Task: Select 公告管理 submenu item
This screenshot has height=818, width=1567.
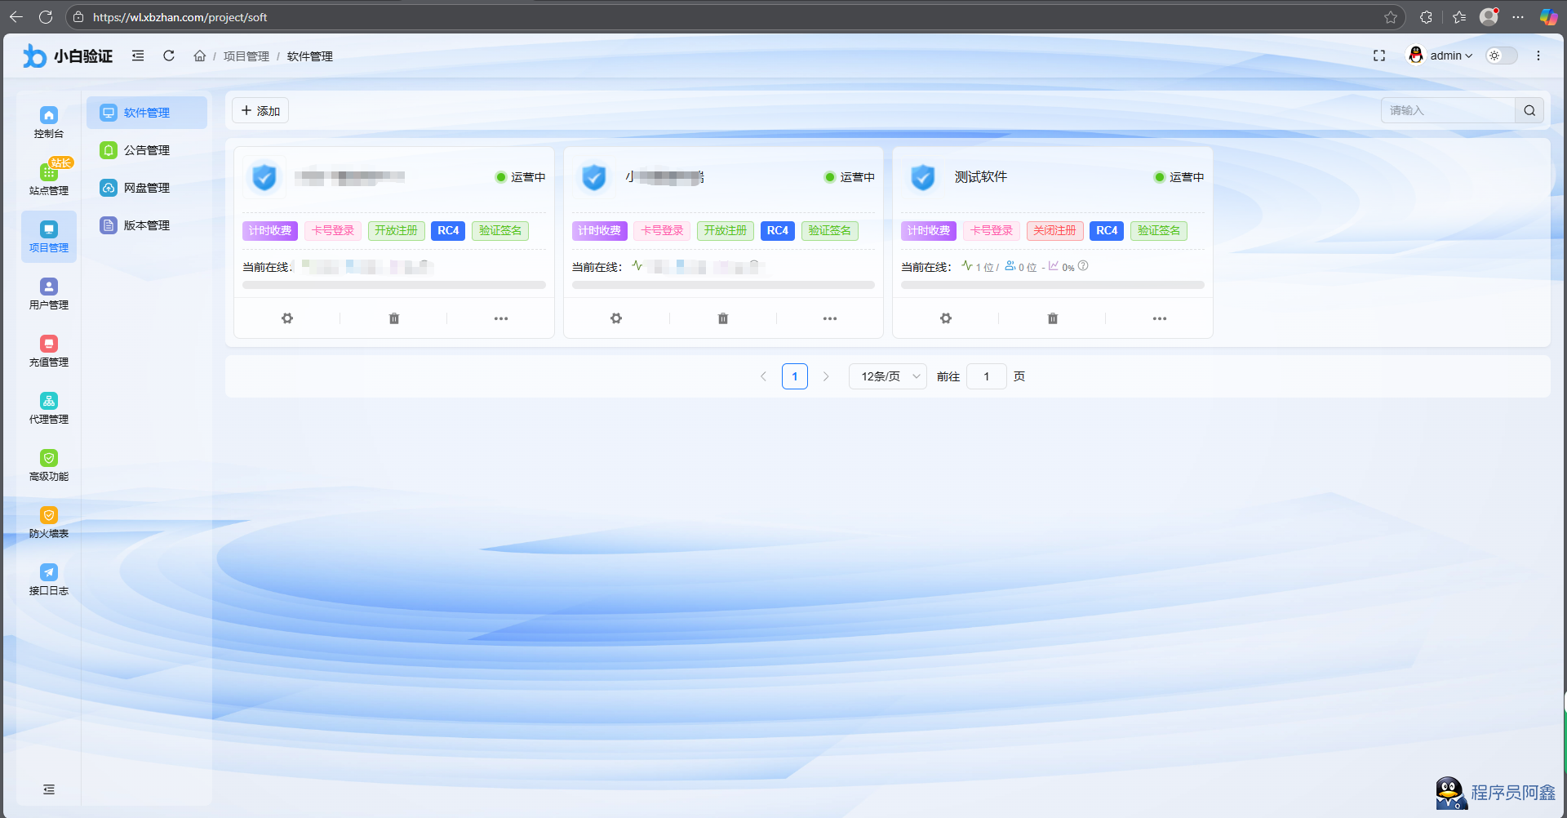Action: click(x=146, y=150)
